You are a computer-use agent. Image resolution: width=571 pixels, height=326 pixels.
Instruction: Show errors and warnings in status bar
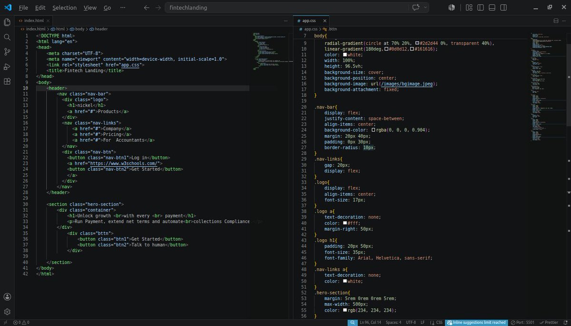21,322
